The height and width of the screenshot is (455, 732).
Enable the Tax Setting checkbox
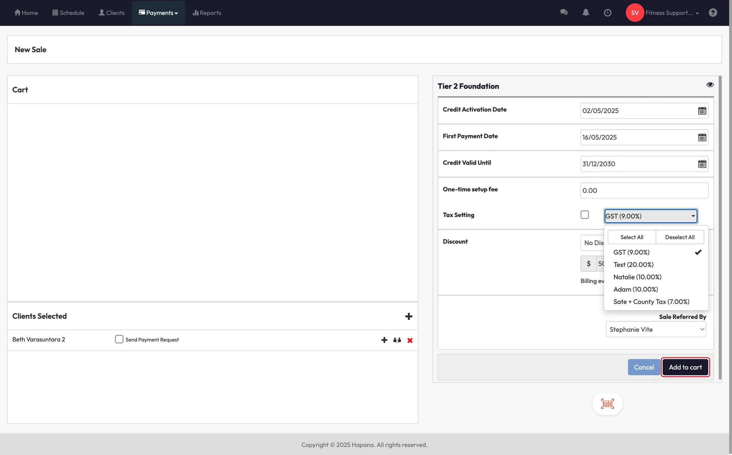point(585,215)
